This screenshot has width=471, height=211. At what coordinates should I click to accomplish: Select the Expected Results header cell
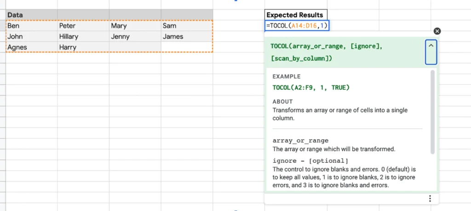click(x=295, y=15)
